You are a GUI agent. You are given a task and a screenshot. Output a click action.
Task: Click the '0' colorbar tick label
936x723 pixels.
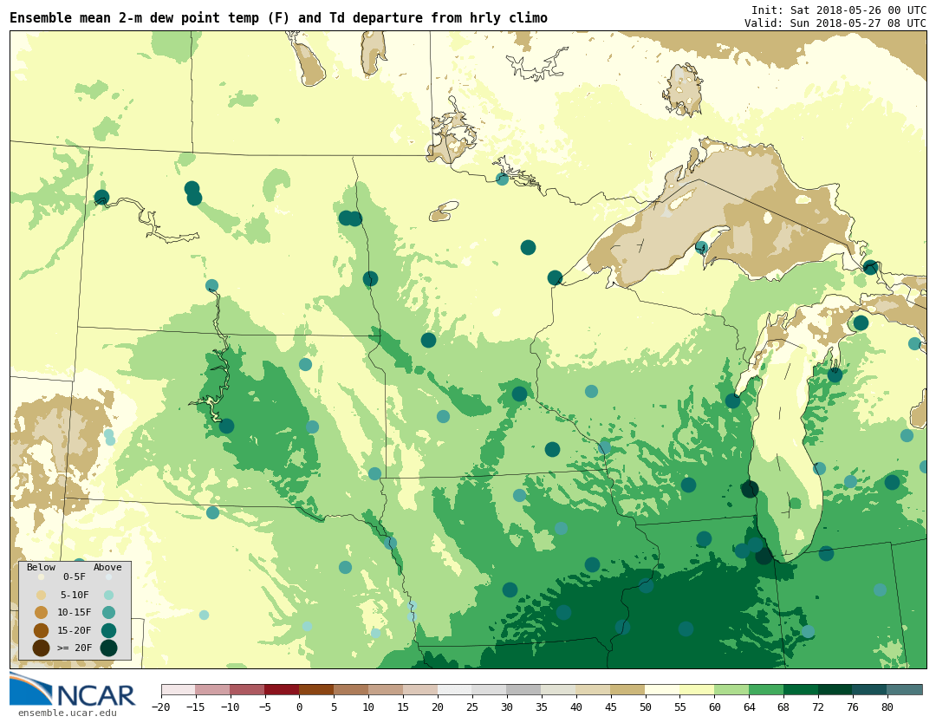(x=299, y=707)
